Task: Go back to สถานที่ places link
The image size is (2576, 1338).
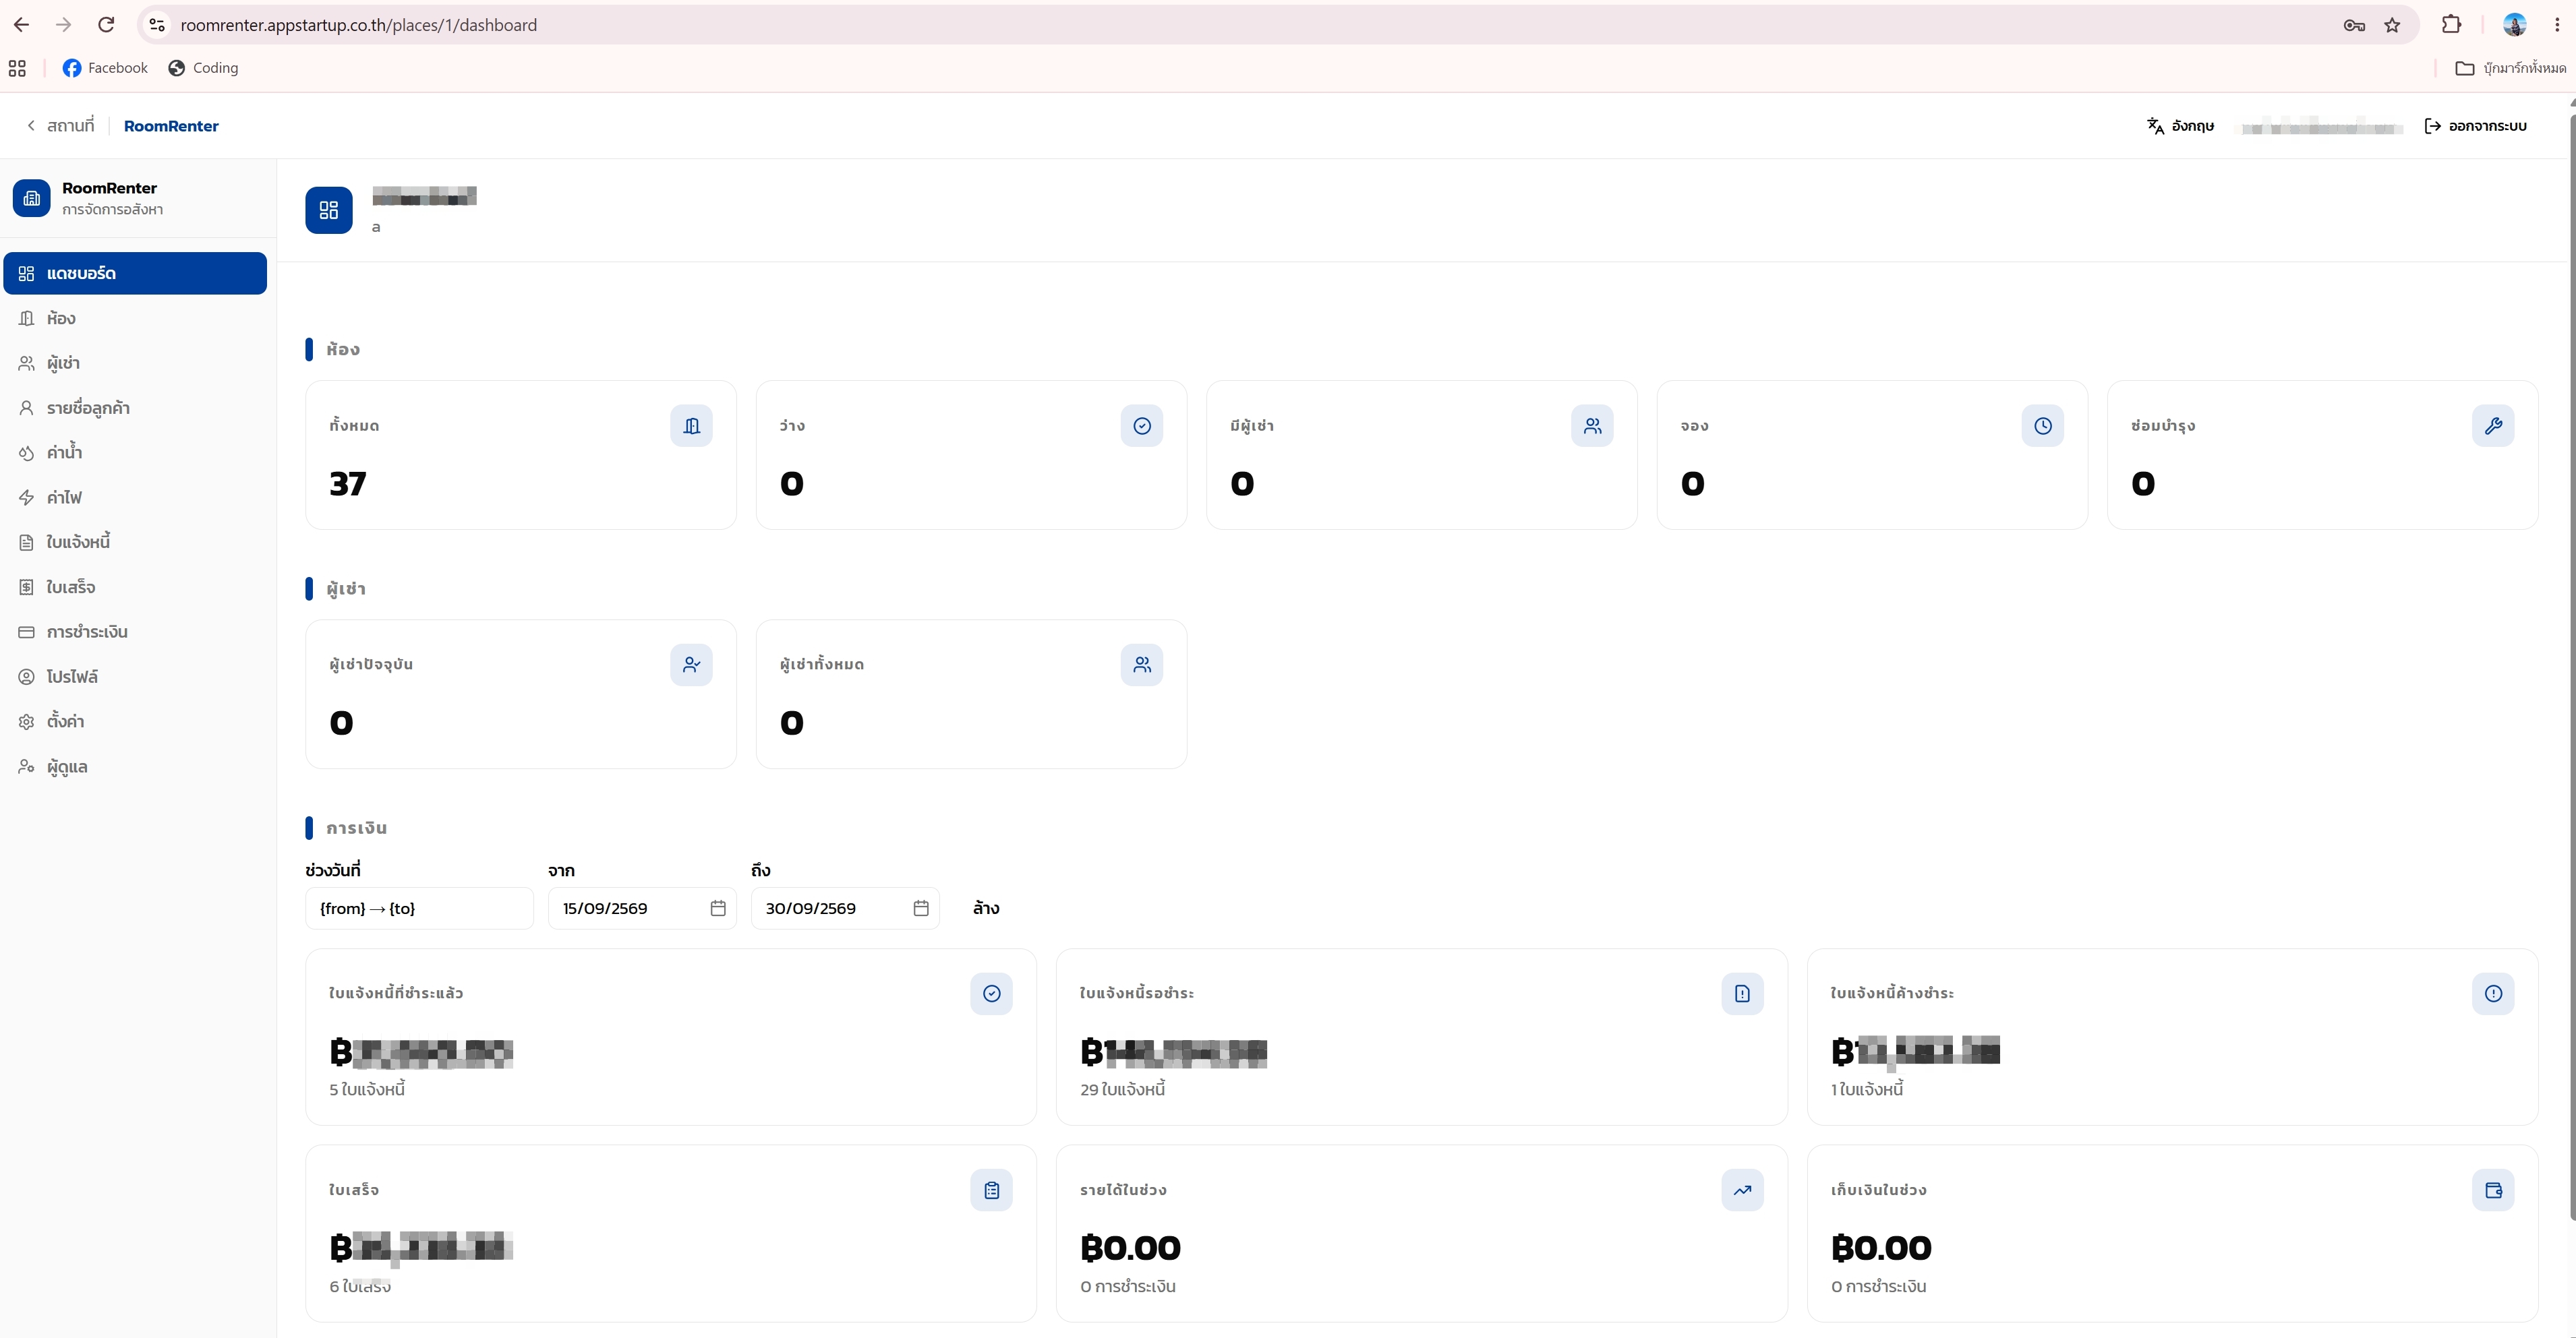Action: coord(60,126)
